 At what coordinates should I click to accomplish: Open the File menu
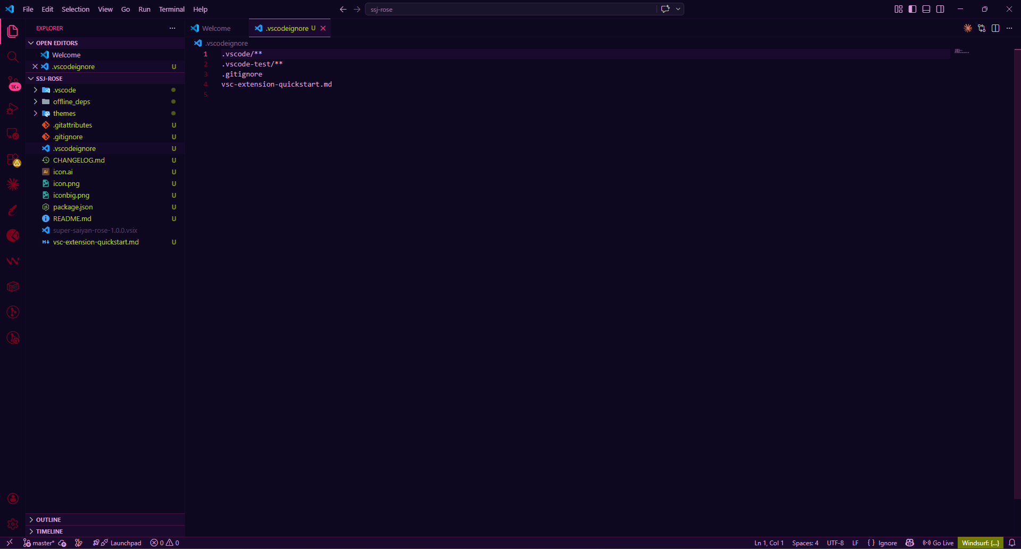tap(28, 9)
